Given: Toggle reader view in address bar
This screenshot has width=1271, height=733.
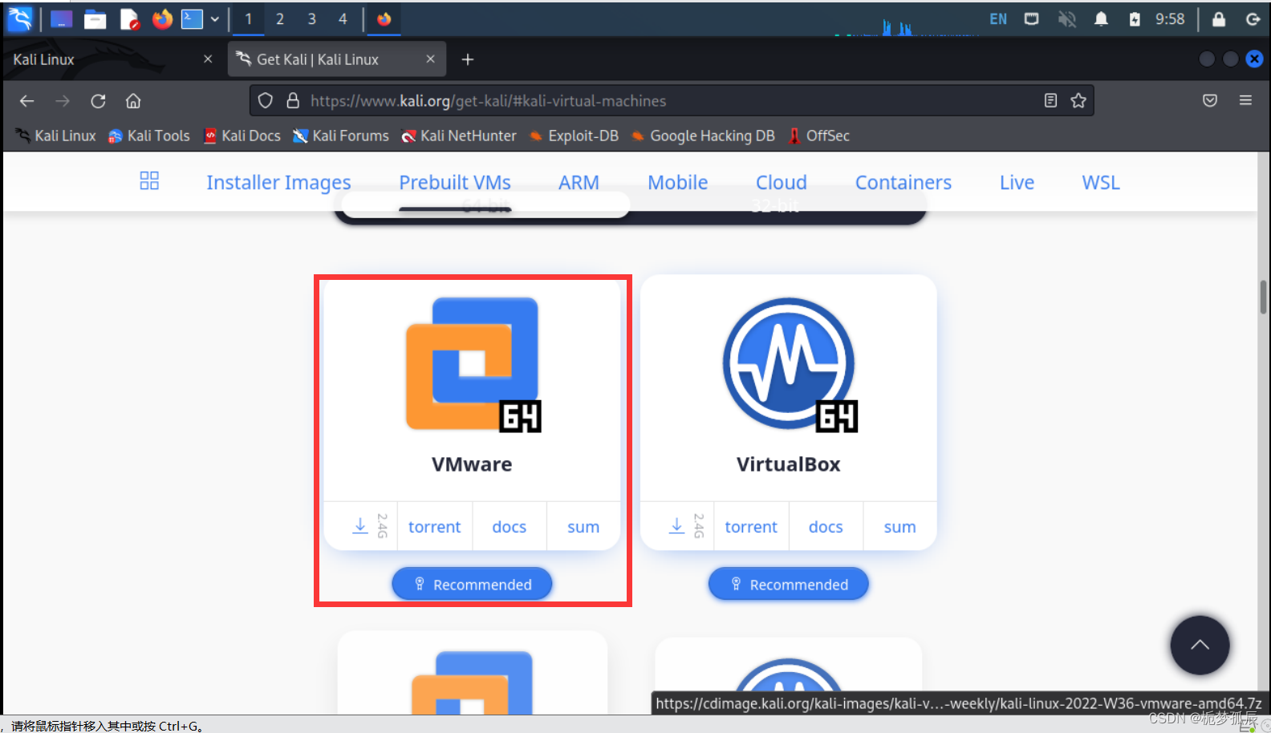Looking at the screenshot, I should (x=1050, y=101).
